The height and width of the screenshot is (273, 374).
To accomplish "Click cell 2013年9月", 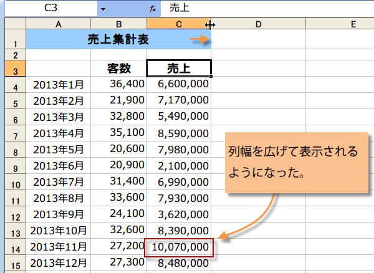I will pos(59,214).
